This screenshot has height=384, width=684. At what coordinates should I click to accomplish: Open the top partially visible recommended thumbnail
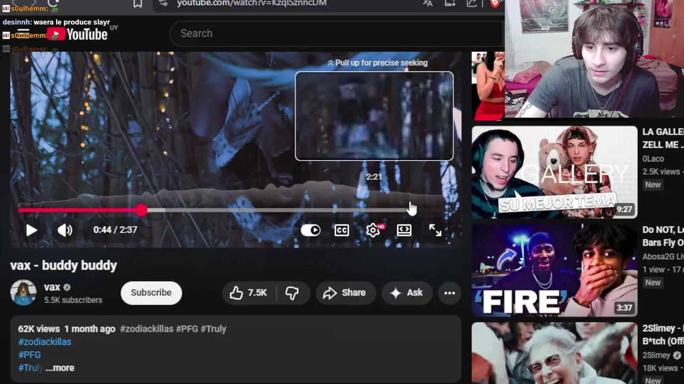[x=488, y=85]
